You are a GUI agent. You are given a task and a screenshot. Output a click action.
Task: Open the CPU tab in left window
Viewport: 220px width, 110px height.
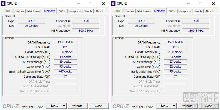pyautogui.click(x=7, y=11)
